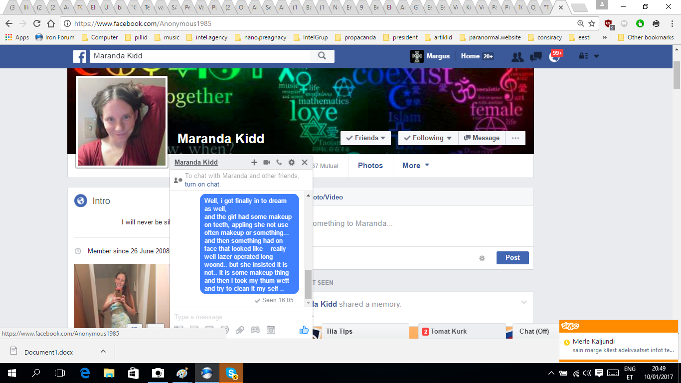
Task: Open the Friends dropdown button
Action: click(366, 138)
